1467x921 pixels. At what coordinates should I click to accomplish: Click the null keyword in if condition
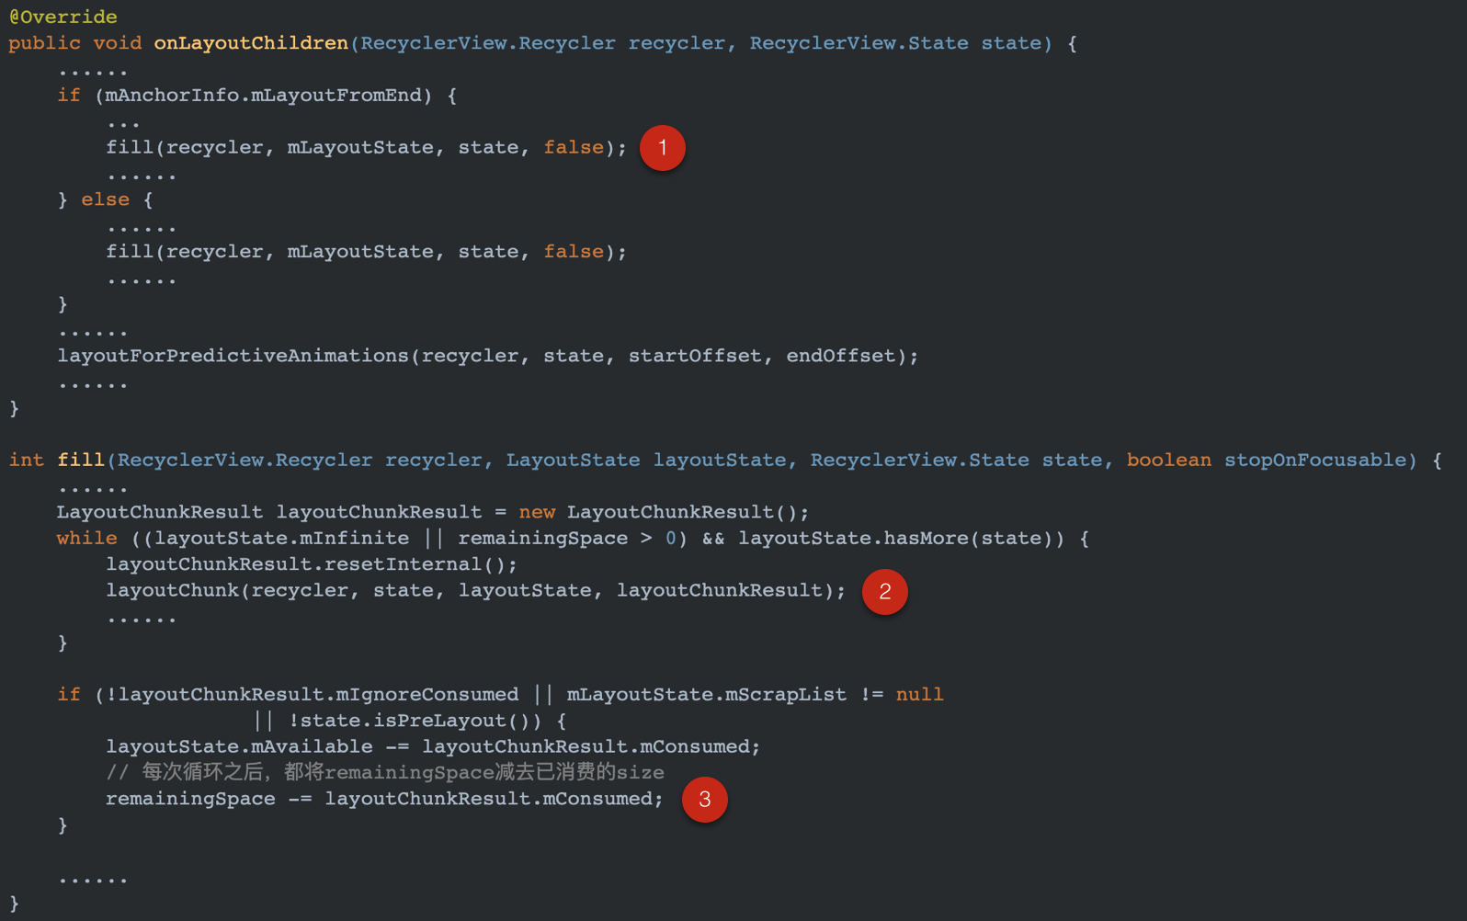pyautogui.click(x=919, y=694)
